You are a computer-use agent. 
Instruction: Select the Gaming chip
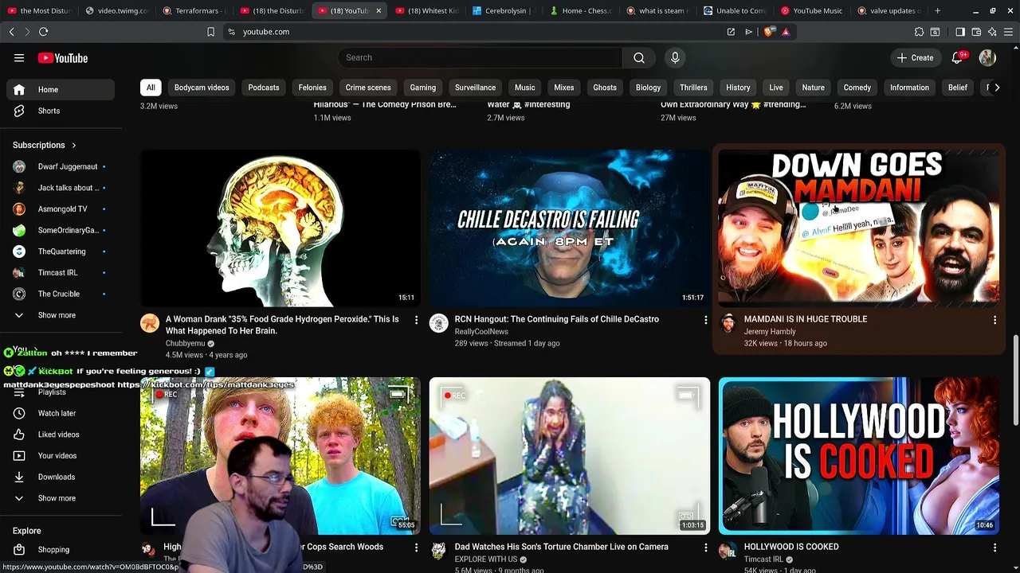pyautogui.click(x=423, y=88)
